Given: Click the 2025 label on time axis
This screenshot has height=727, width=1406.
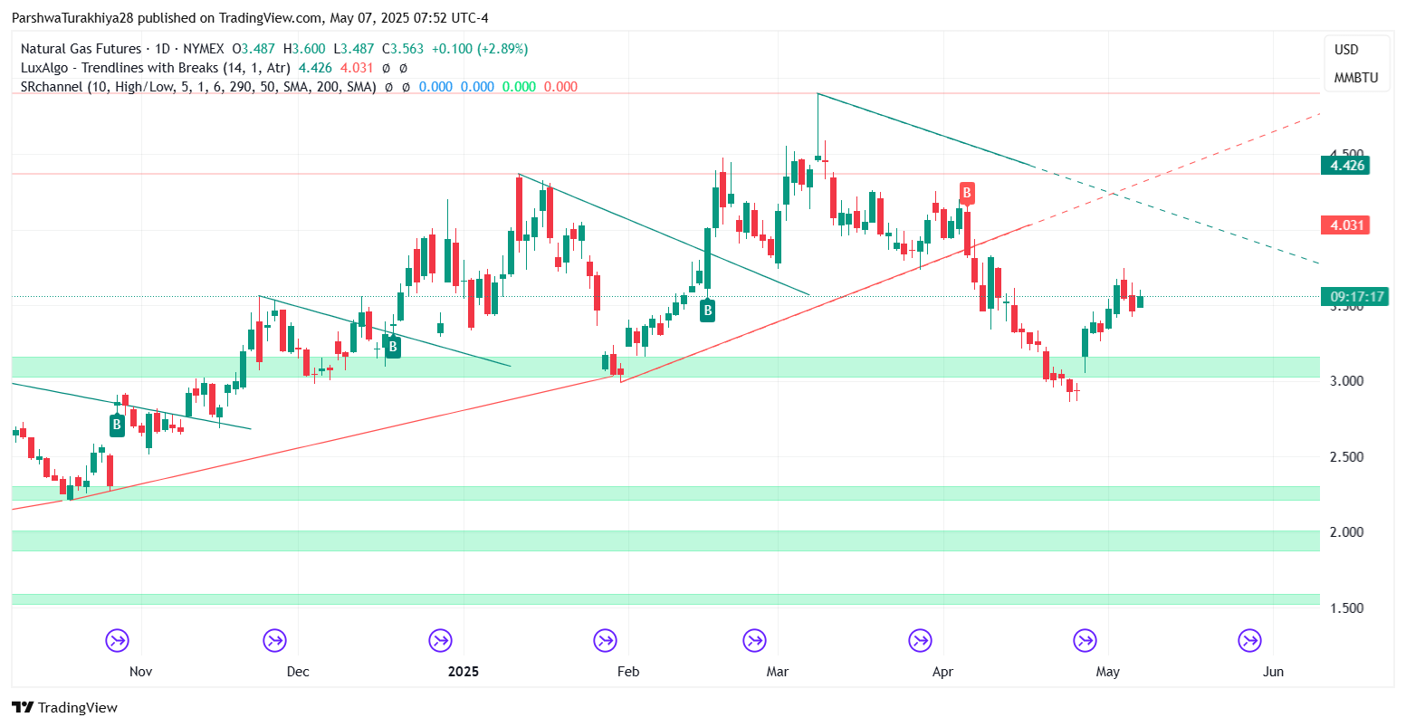Looking at the screenshot, I should [464, 672].
